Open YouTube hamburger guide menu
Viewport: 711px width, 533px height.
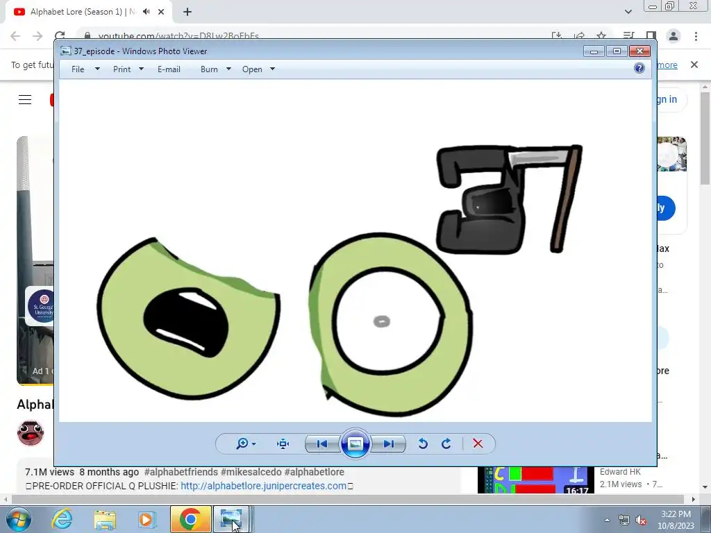(x=25, y=100)
